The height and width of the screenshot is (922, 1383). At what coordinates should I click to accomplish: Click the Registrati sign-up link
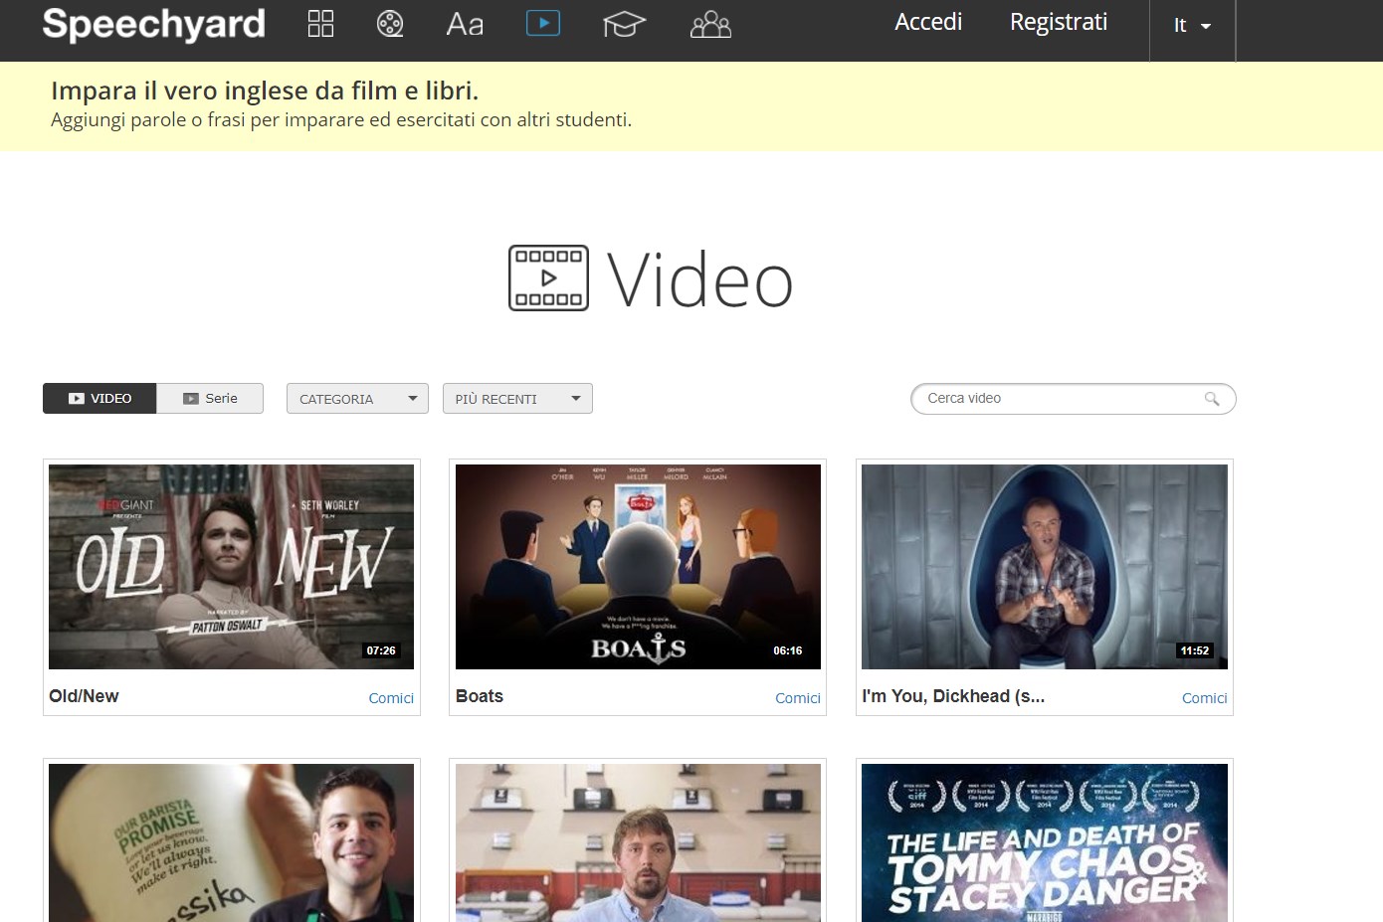point(1059,22)
